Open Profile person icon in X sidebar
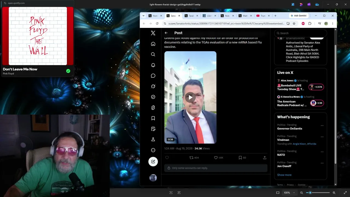Viewport: 350px width, 197px height. pyautogui.click(x=153, y=140)
